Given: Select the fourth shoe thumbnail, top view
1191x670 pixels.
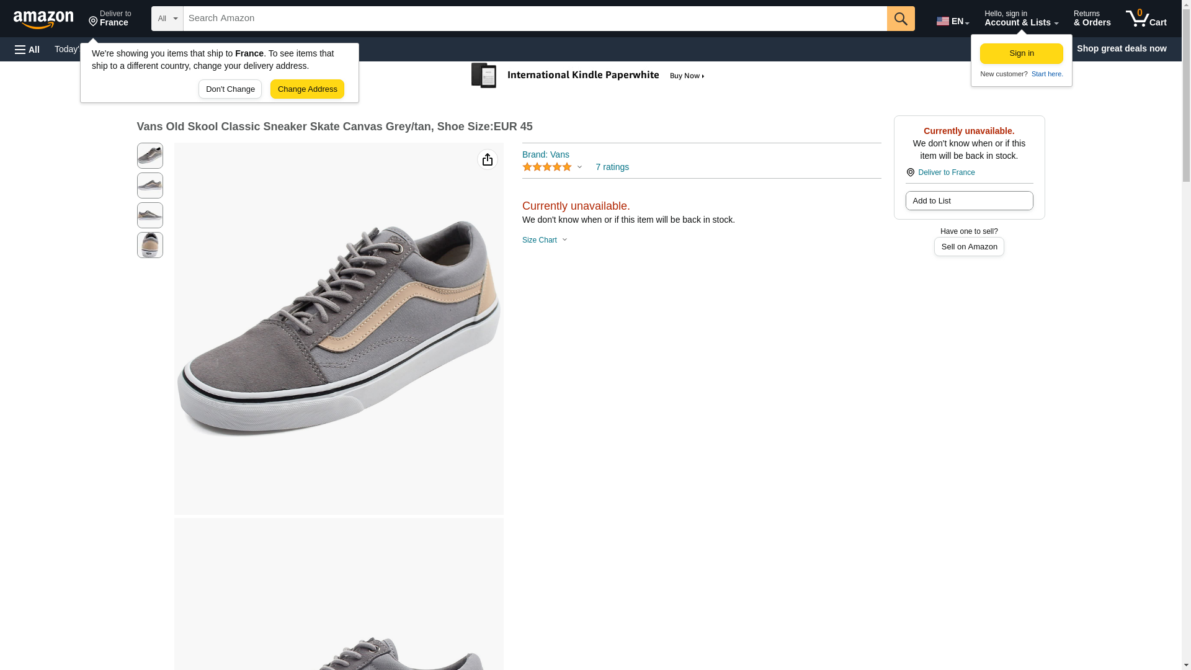Looking at the screenshot, I should (150, 245).
